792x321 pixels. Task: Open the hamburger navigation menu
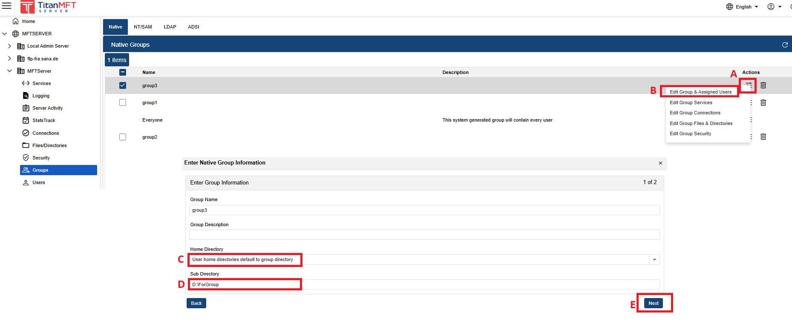tap(7, 6)
